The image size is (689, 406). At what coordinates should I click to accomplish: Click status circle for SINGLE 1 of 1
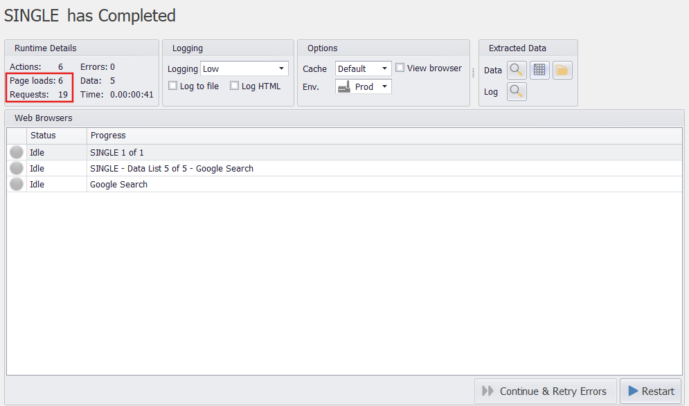(17, 152)
